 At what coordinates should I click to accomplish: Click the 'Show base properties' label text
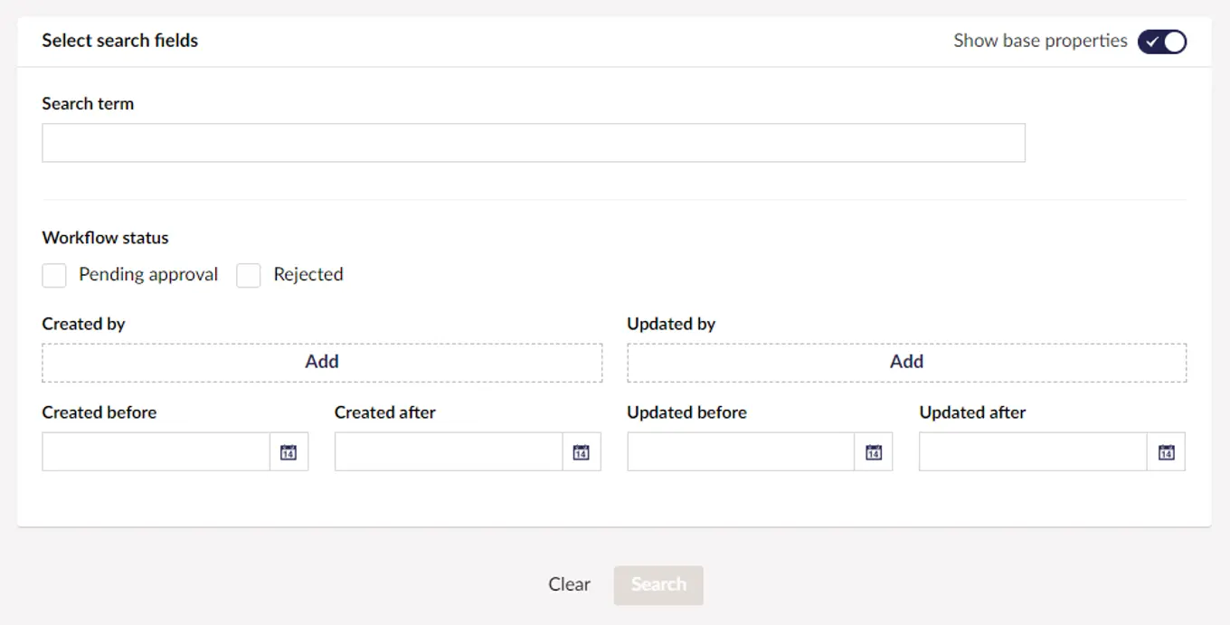tap(1040, 41)
